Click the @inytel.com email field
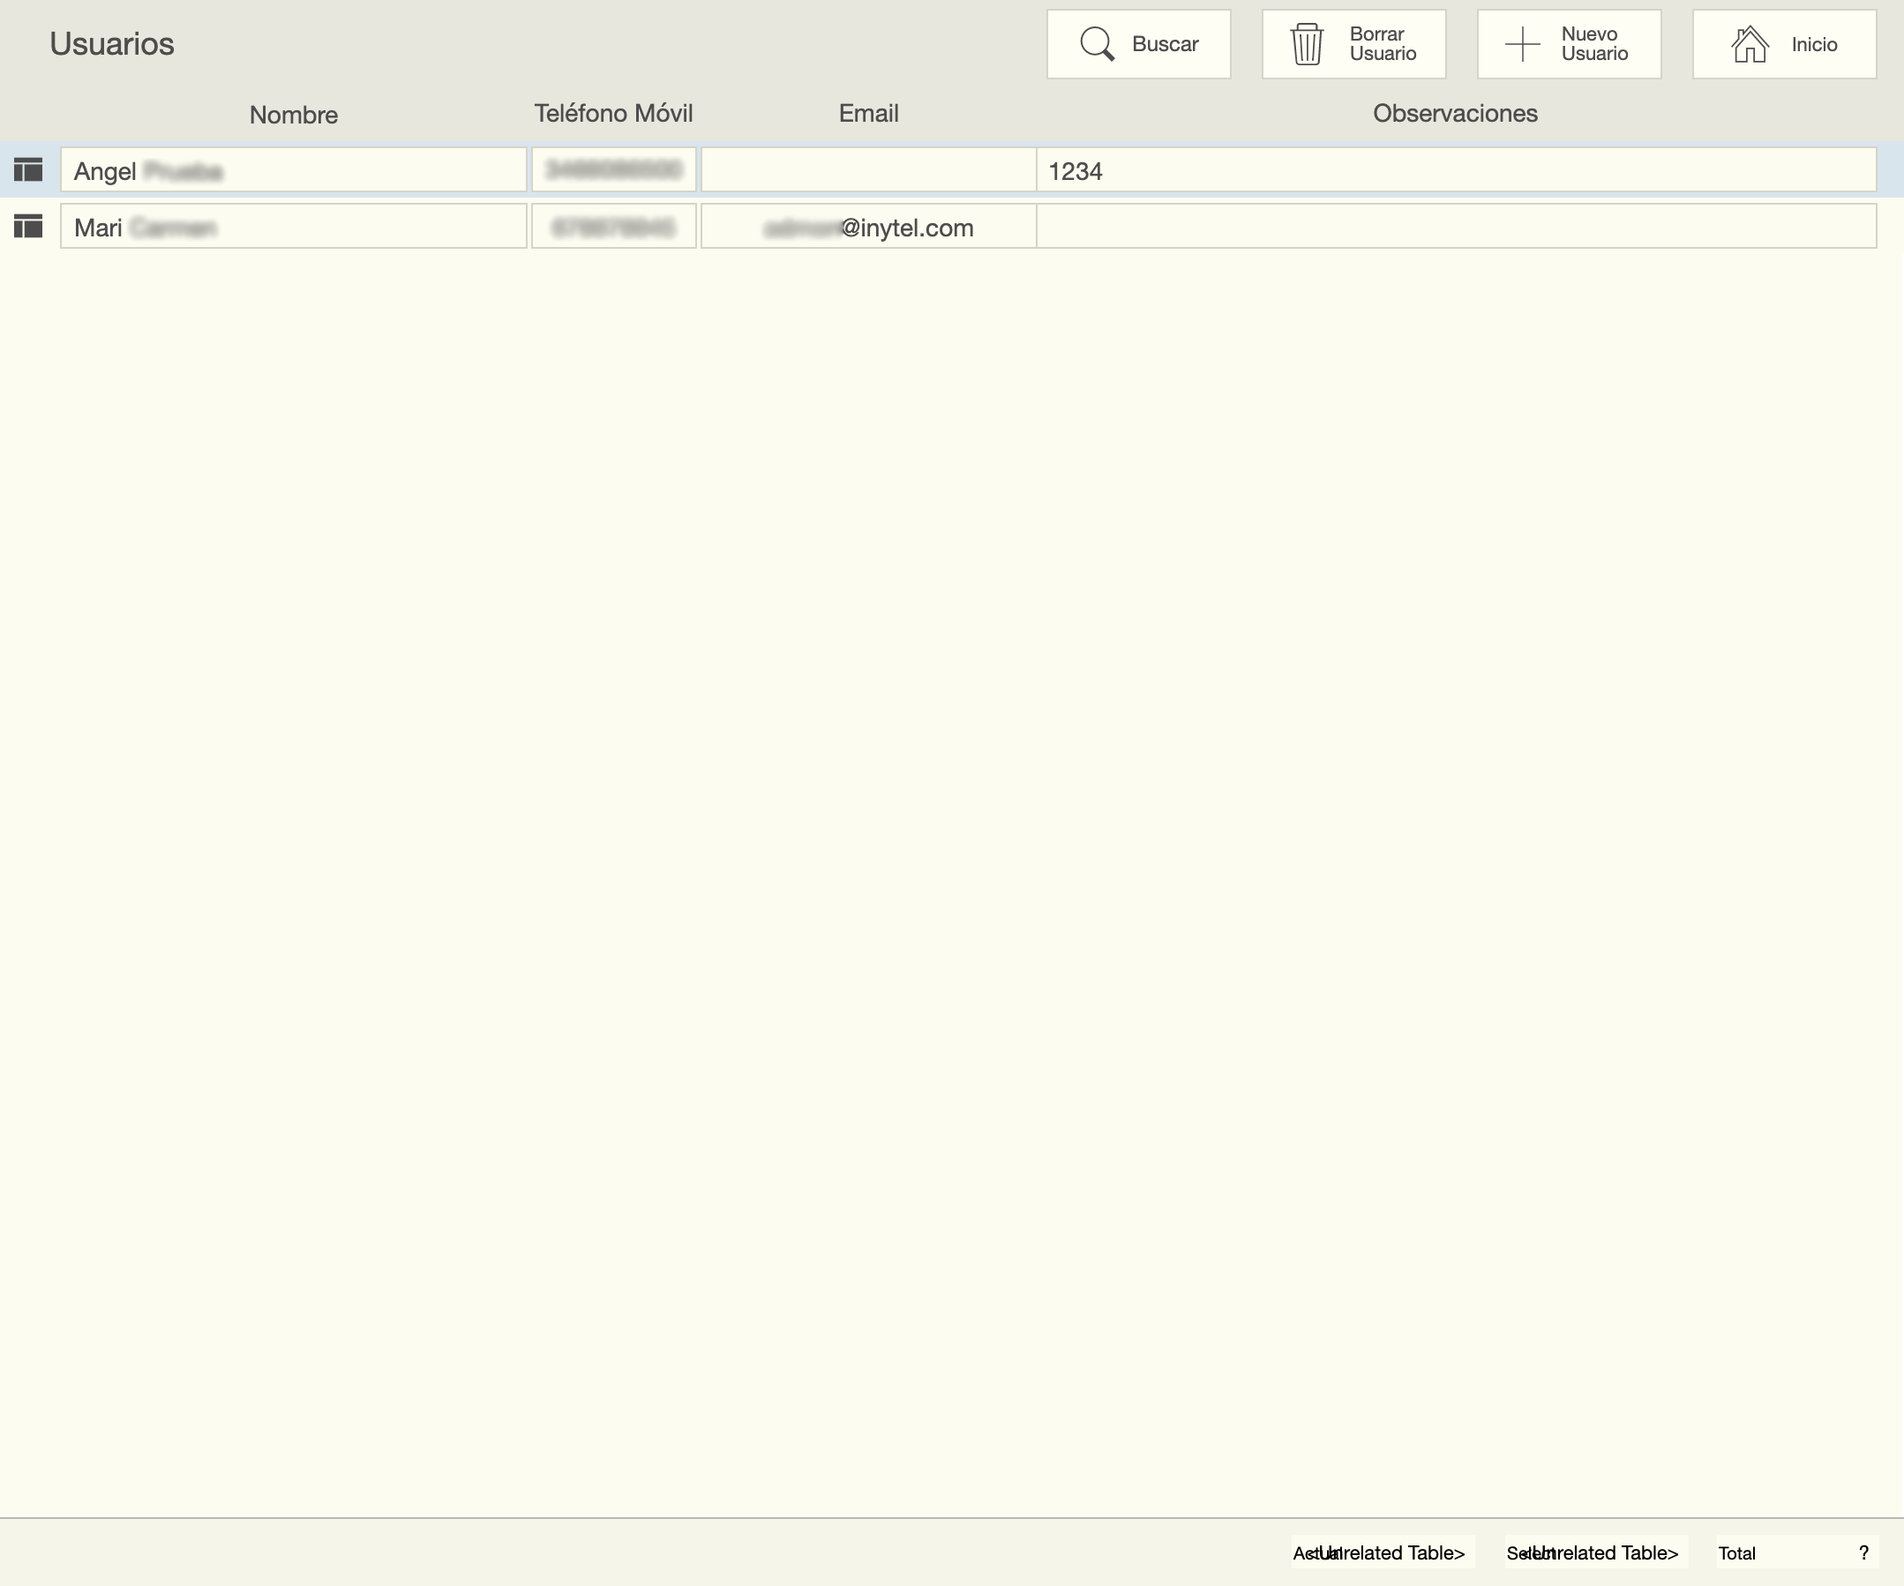The width and height of the screenshot is (1904, 1586). 867,227
